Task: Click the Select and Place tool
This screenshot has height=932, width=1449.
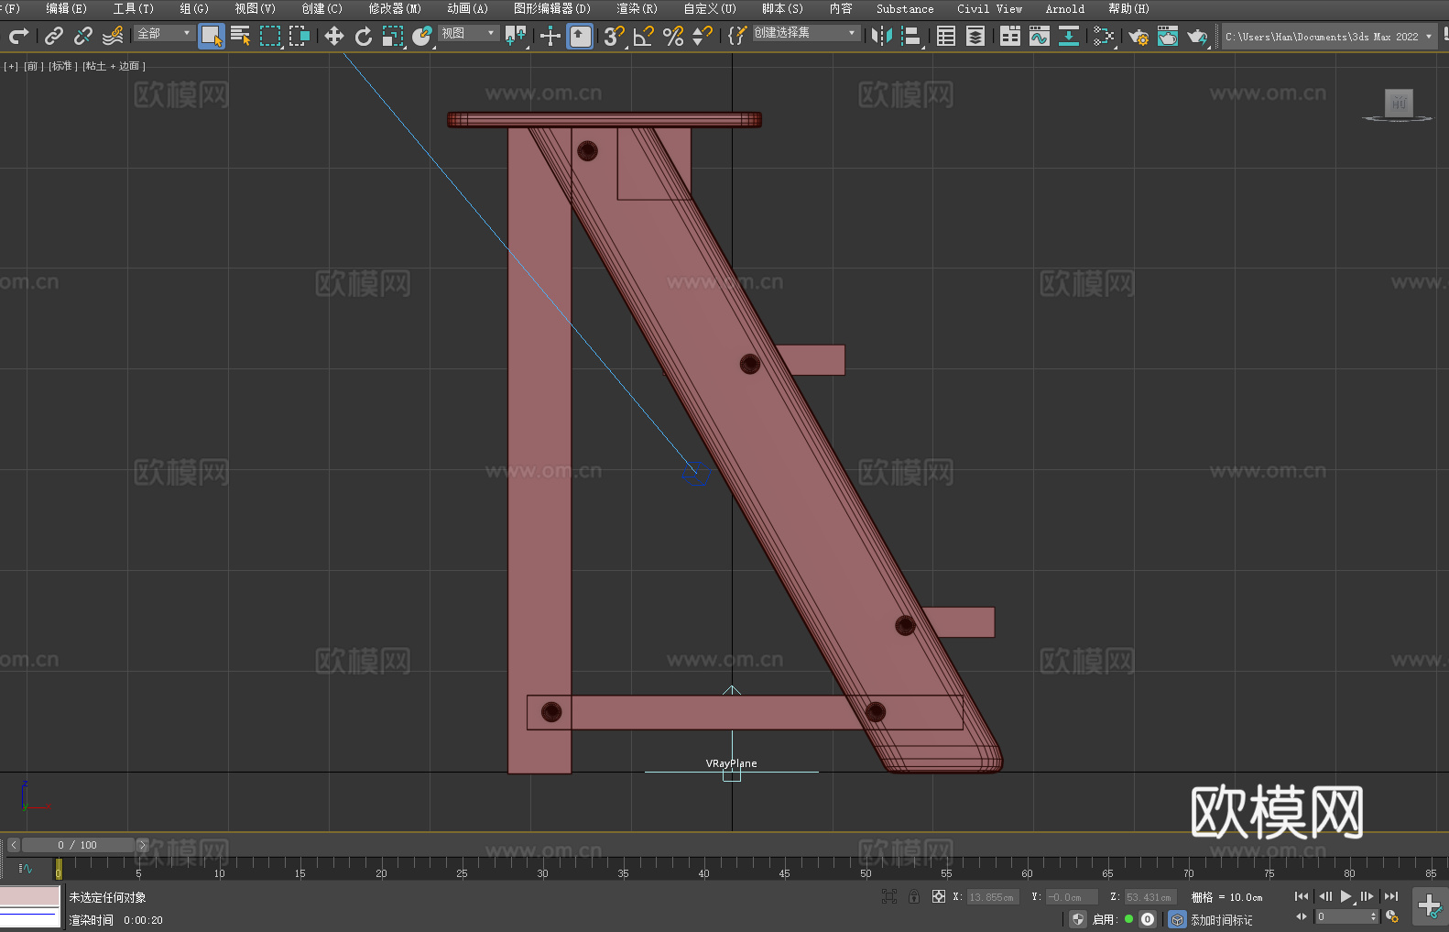Action: pos(422,36)
